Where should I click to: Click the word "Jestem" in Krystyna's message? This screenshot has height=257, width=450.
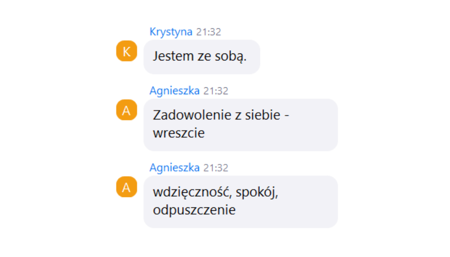pyautogui.click(x=173, y=56)
